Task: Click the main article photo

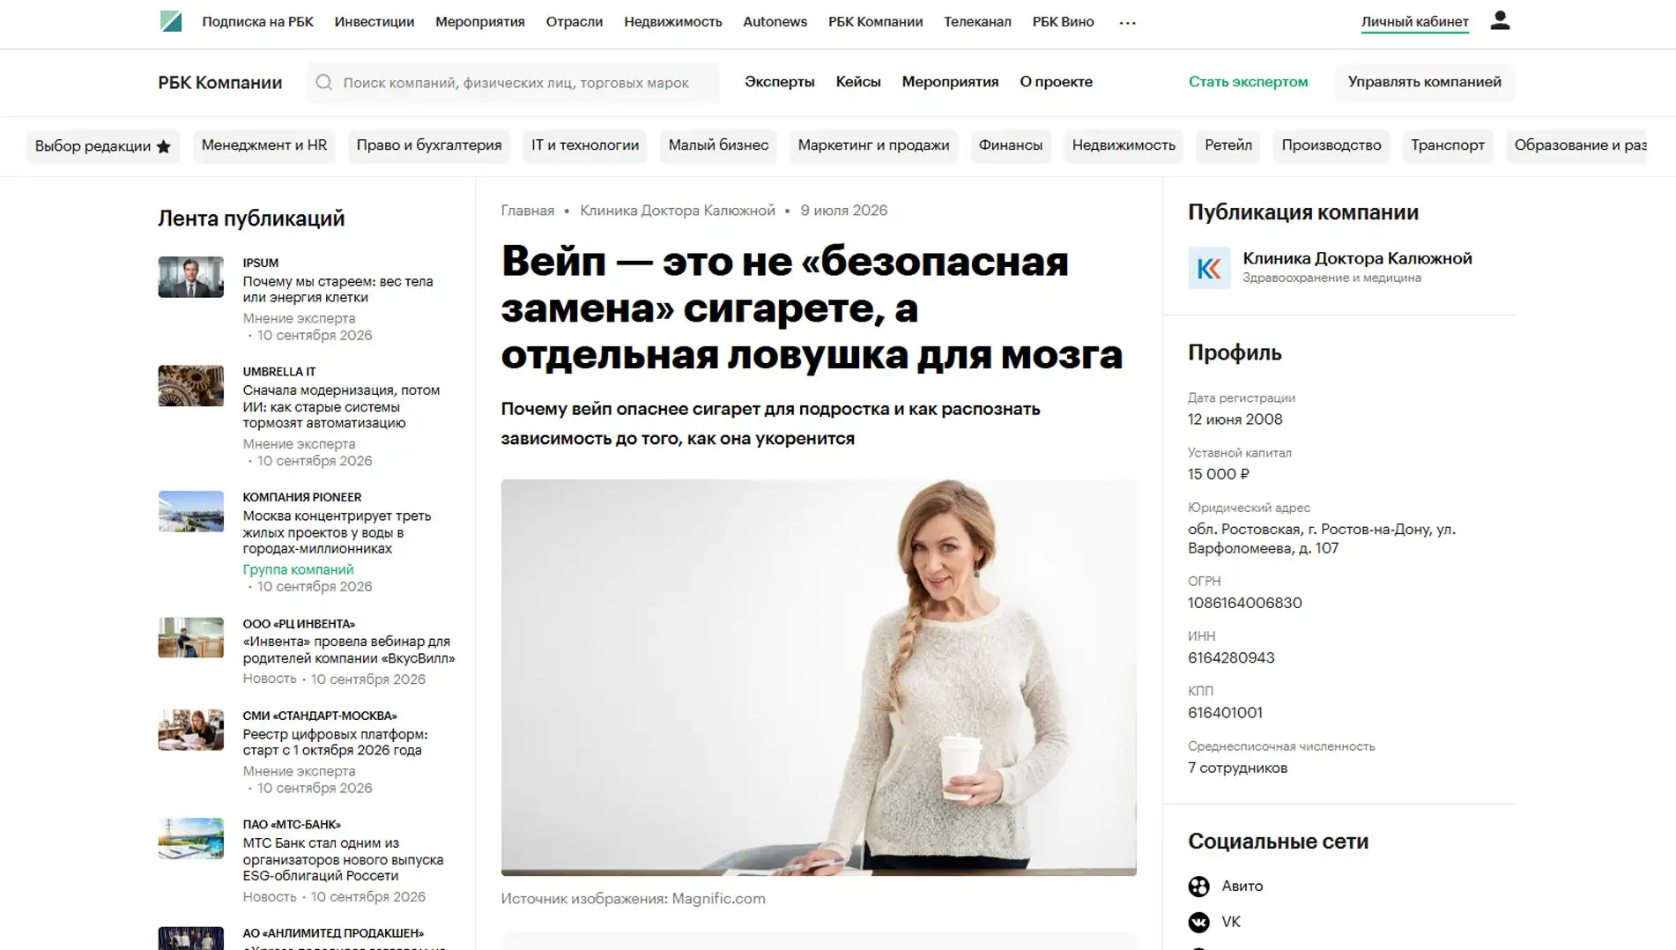Action: (819, 677)
